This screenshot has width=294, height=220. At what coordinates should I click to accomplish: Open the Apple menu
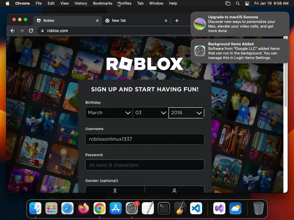[7, 3]
